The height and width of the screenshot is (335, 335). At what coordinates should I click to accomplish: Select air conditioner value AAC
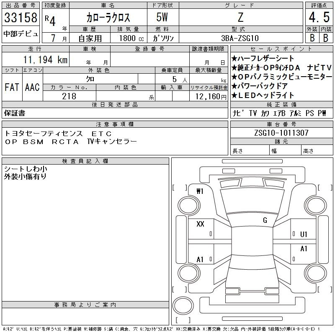click(x=32, y=87)
